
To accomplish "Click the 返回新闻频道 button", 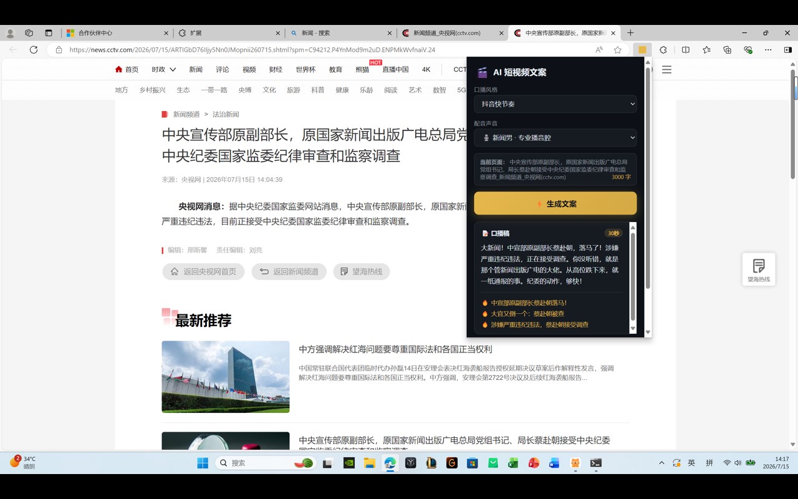I will (x=289, y=271).
